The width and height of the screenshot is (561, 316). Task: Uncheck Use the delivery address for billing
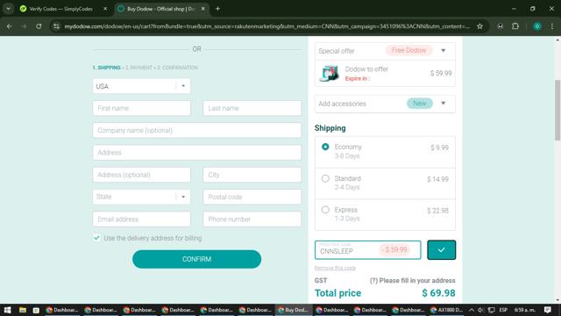point(96,238)
